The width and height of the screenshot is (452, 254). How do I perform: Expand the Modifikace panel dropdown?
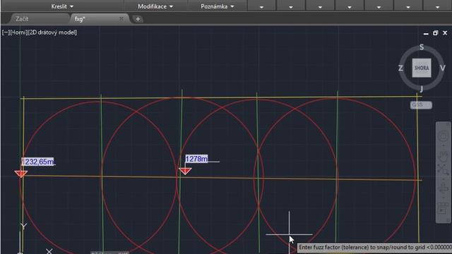point(155,6)
